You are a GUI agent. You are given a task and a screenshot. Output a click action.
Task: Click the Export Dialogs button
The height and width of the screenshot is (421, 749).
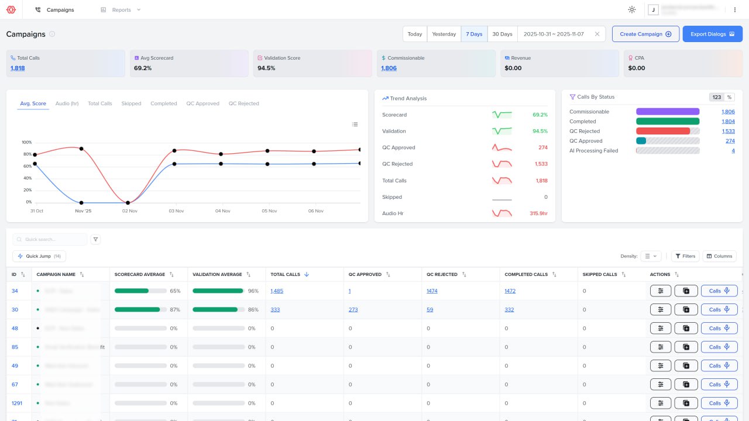(x=712, y=34)
